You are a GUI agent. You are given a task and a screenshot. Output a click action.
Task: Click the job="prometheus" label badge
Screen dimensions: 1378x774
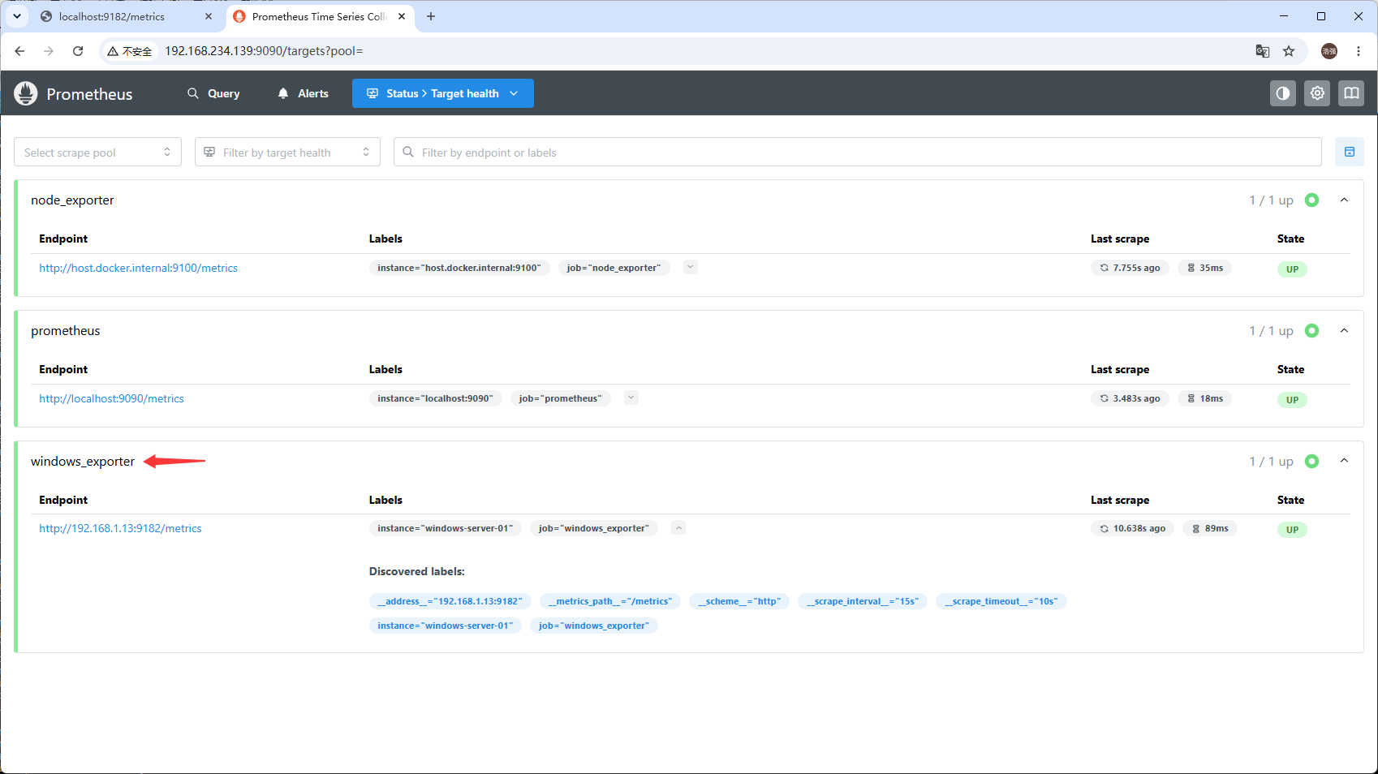[561, 398]
